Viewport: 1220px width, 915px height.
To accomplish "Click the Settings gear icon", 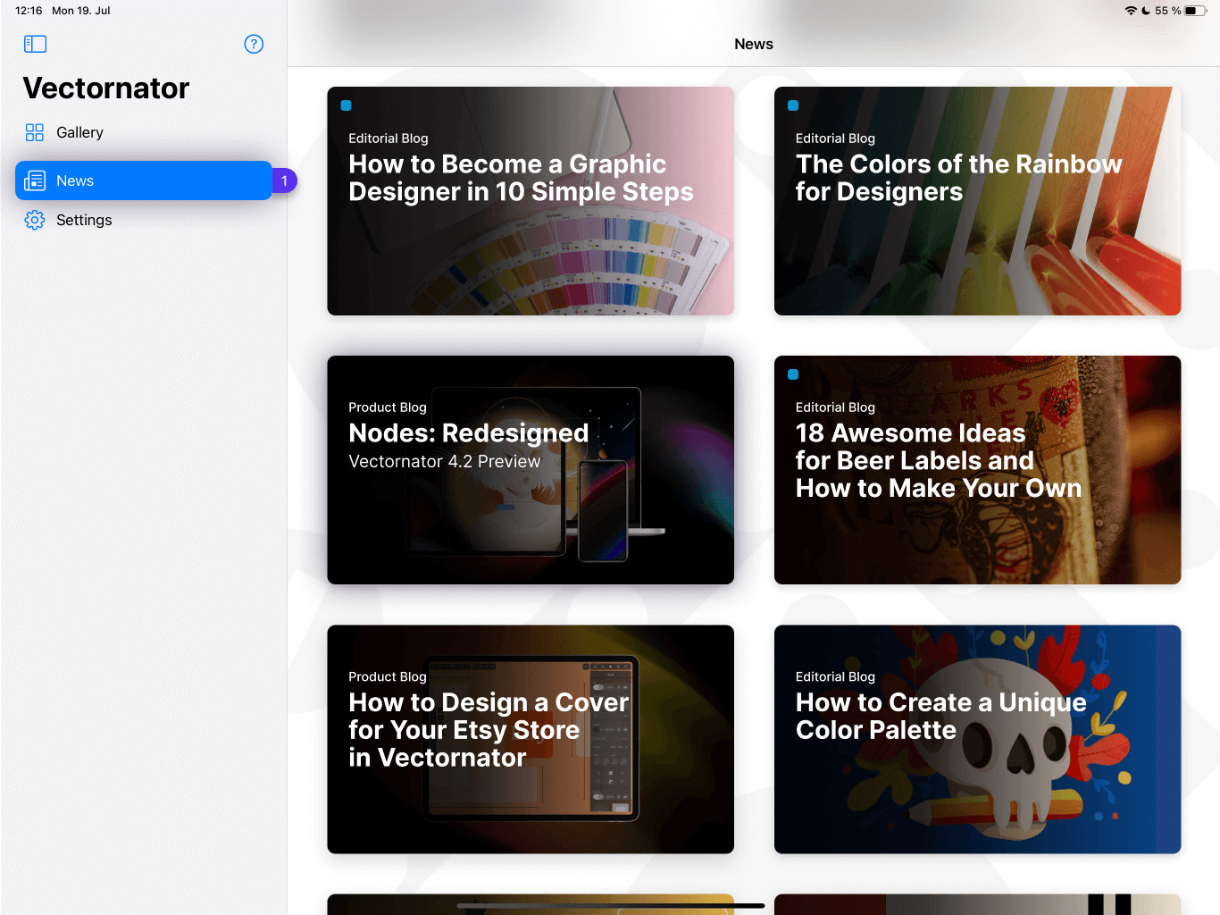I will click(x=35, y=220).
